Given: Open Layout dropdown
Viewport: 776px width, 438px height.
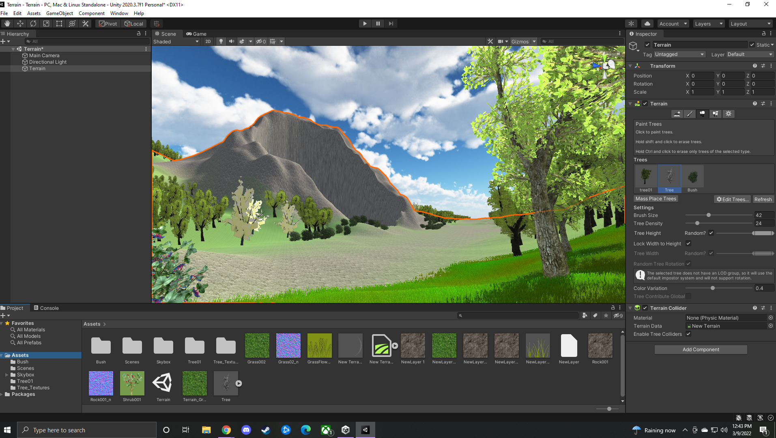Looking at the screenshot, I should click(x=750, y=24).
